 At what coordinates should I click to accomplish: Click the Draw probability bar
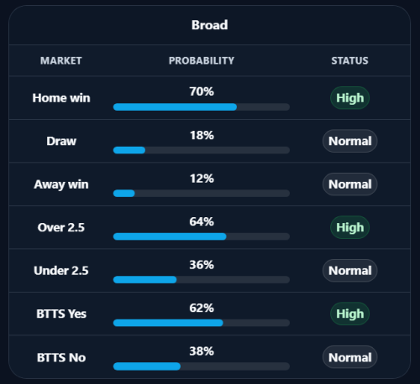[202, 150]
